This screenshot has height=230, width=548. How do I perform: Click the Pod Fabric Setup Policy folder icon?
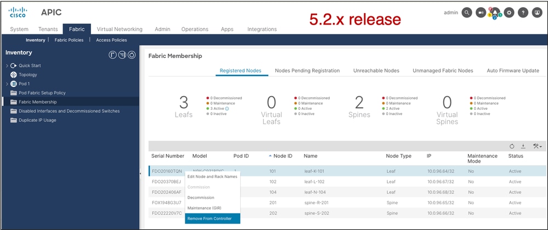click(x=14, y=93)
